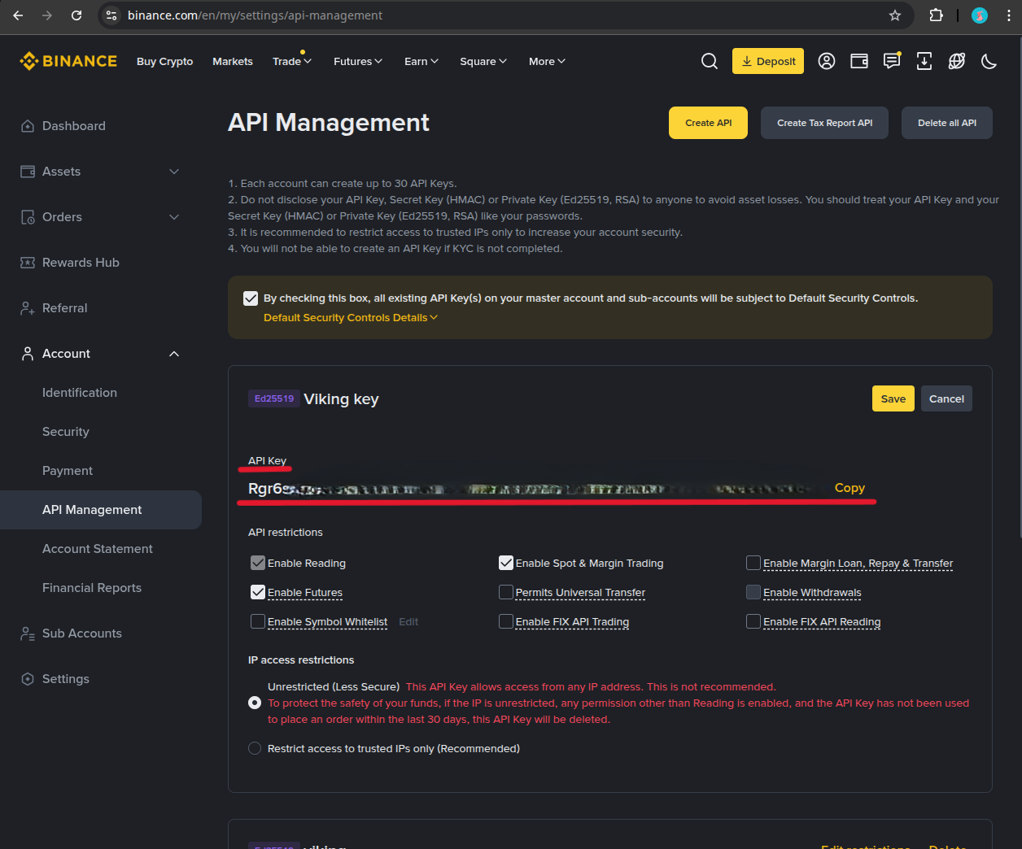The image size is (1022, 849).
Task: Click the Dashboard home icon
Action: pyautogui.click(x=28, y=126)
